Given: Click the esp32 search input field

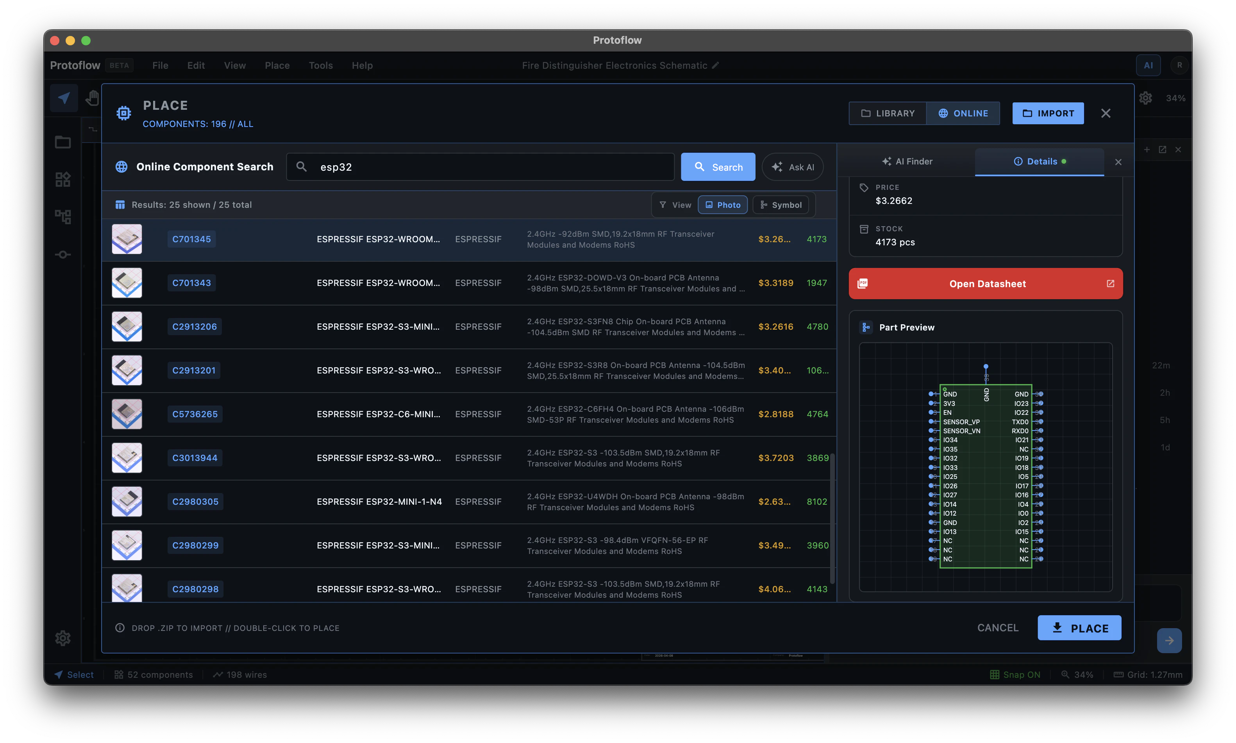Looking at the screenshot, I should tap(480, 167).
